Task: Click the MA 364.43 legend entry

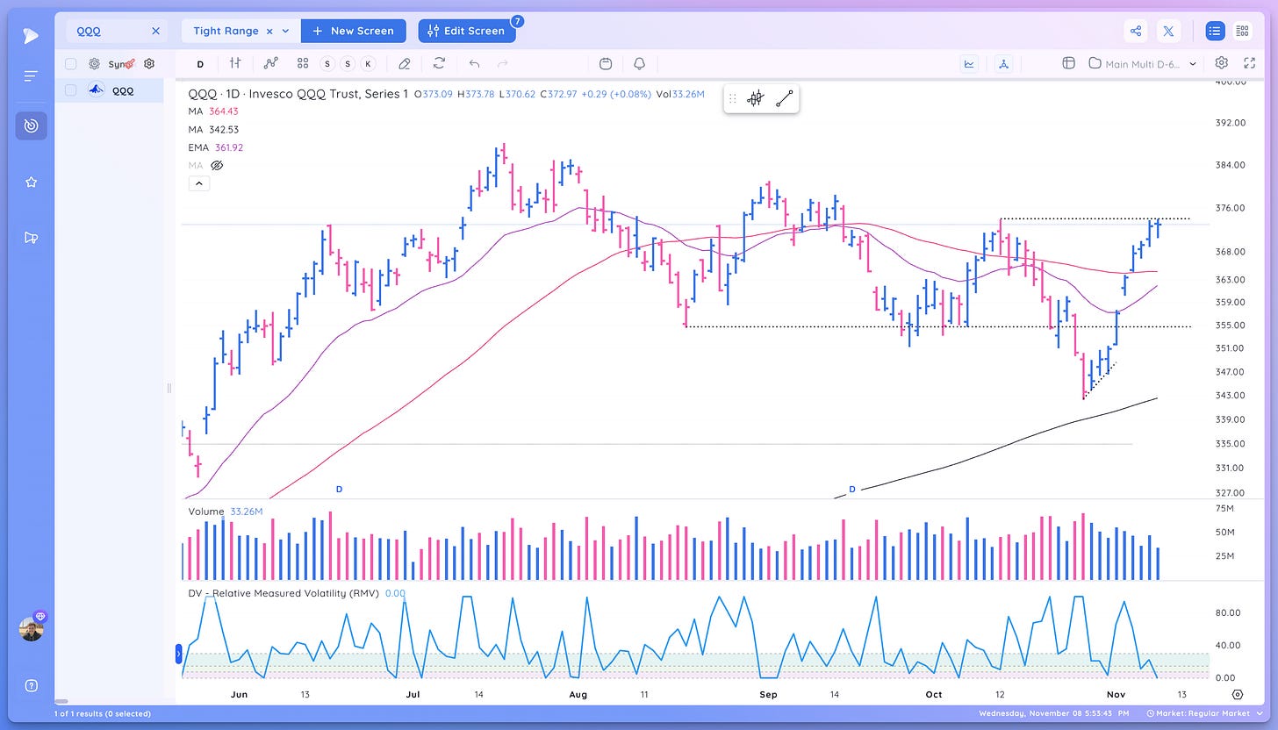Action: pyautogui.click(x=213, y=111)
